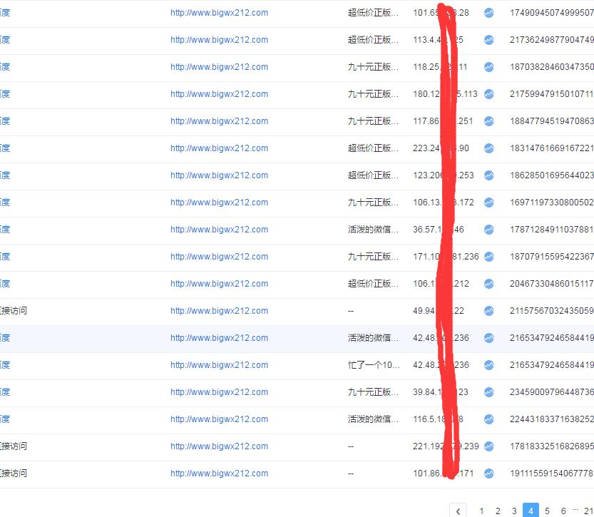594x517 pixels.
Task: Open trend icon for row 49.94 IP
Action: 489,311
